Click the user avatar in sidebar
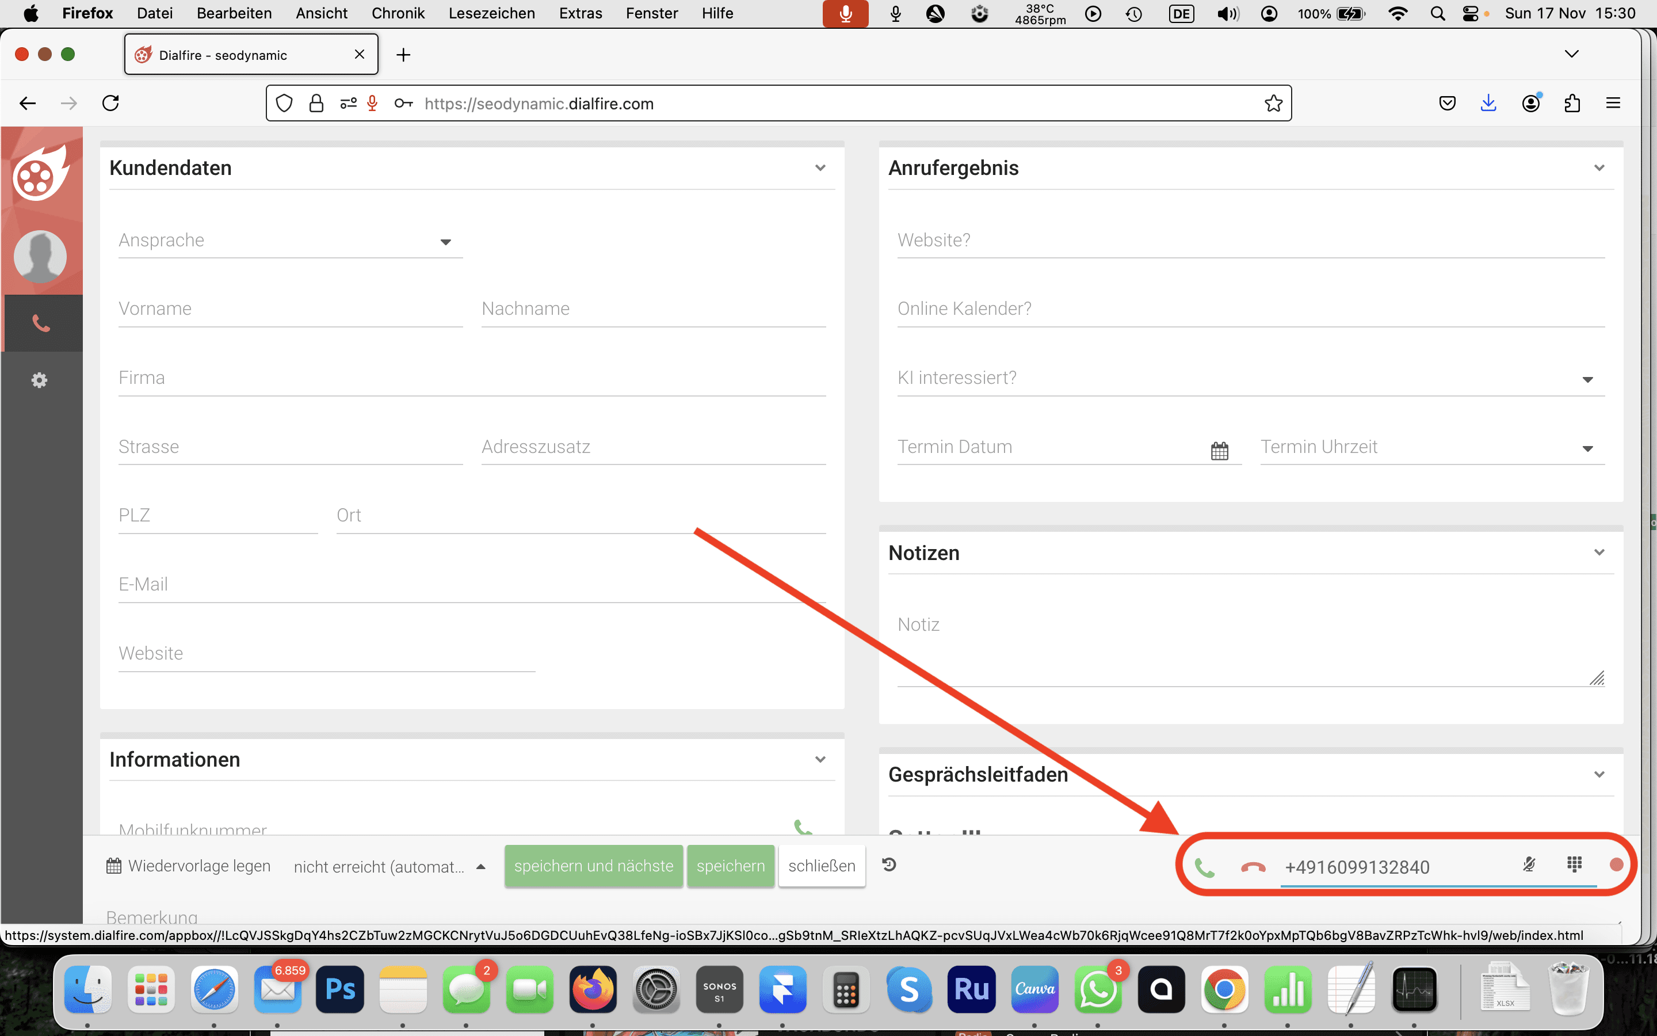The width and height of the screenshot is (1657, 1036). coord(40,256)
